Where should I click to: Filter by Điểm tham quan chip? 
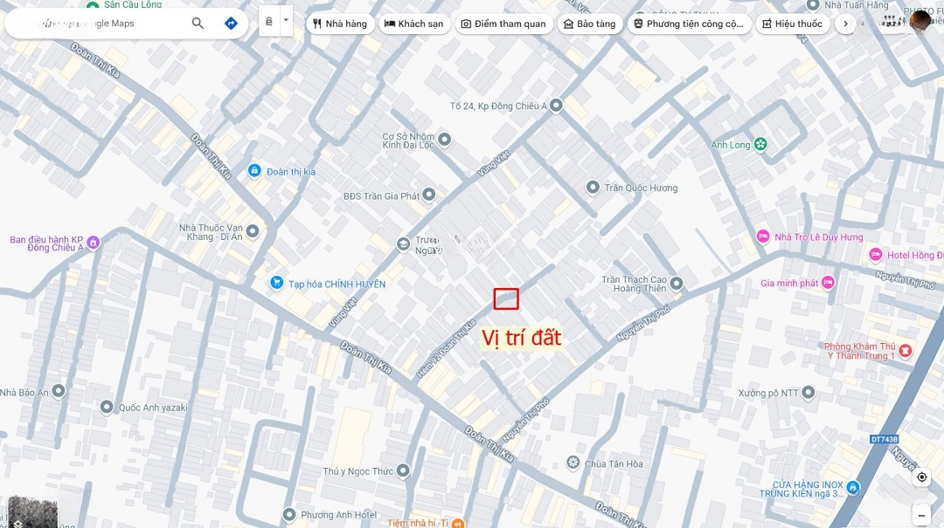click(503, 24)
